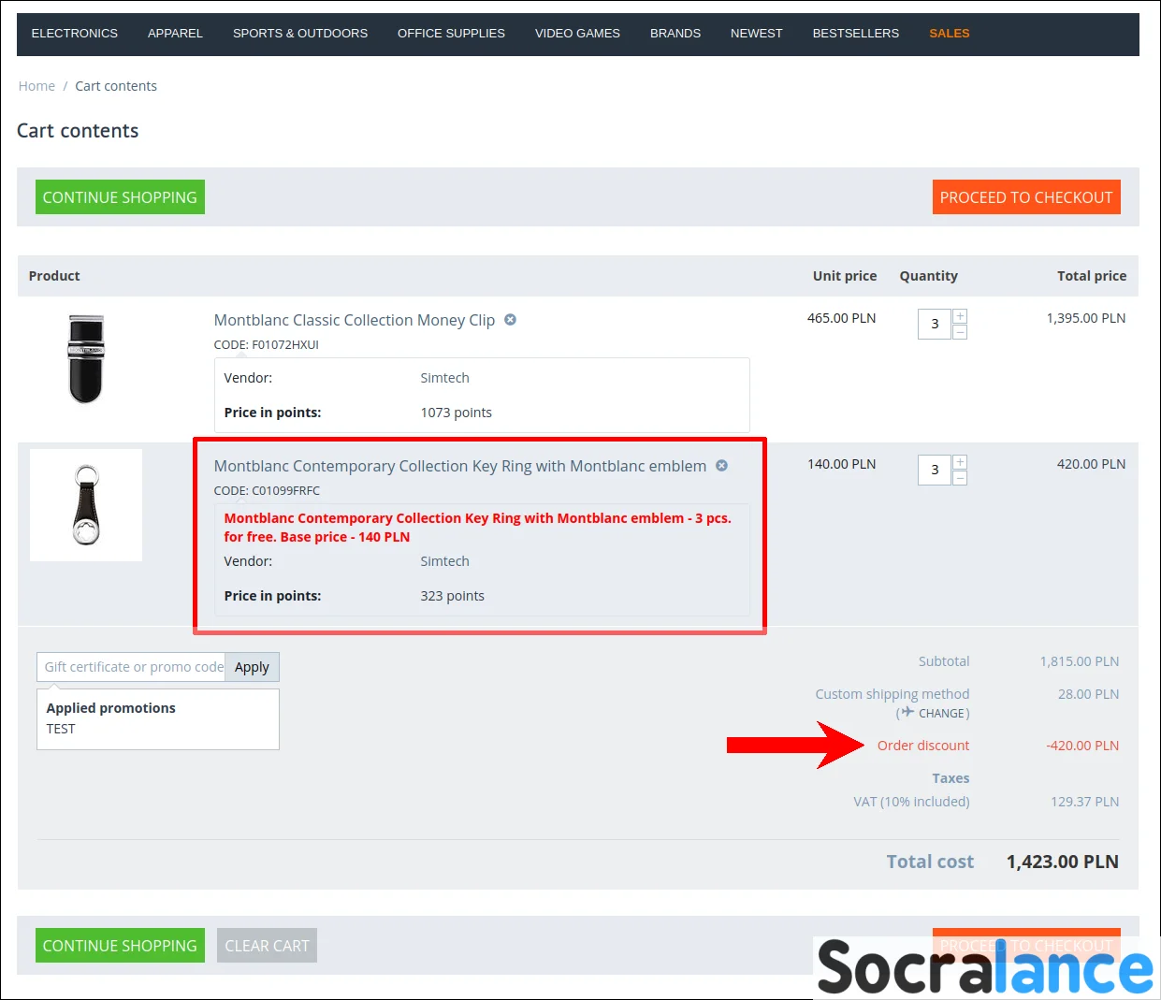The width and height of the screenshot is (1161, 1000).
Task: Click the Key Ring product thumbnail
Action: tap(86, 505)
